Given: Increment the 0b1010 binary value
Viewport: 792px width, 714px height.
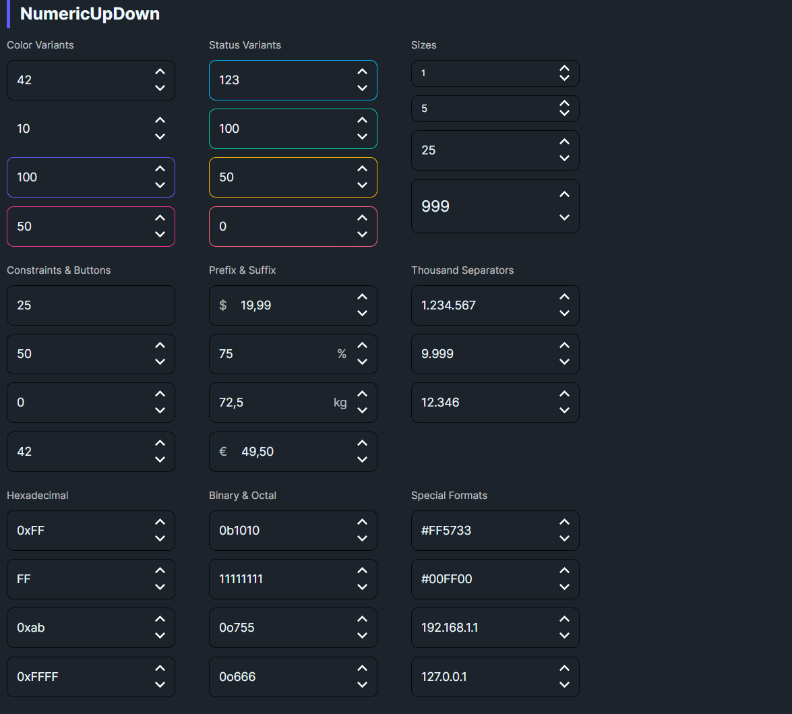Looking at the screenshot, I should click(362, 523).
